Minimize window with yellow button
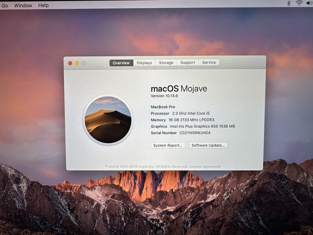Image resolution: width=313 pixels, height=235 pixels. click(77, 63)
